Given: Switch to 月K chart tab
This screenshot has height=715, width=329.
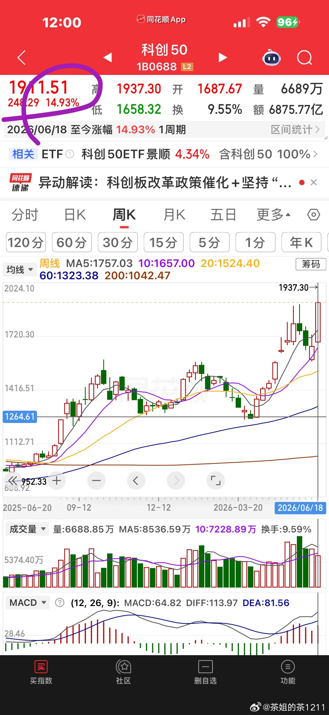Looking at the screenshot, I should click(174, 215).
